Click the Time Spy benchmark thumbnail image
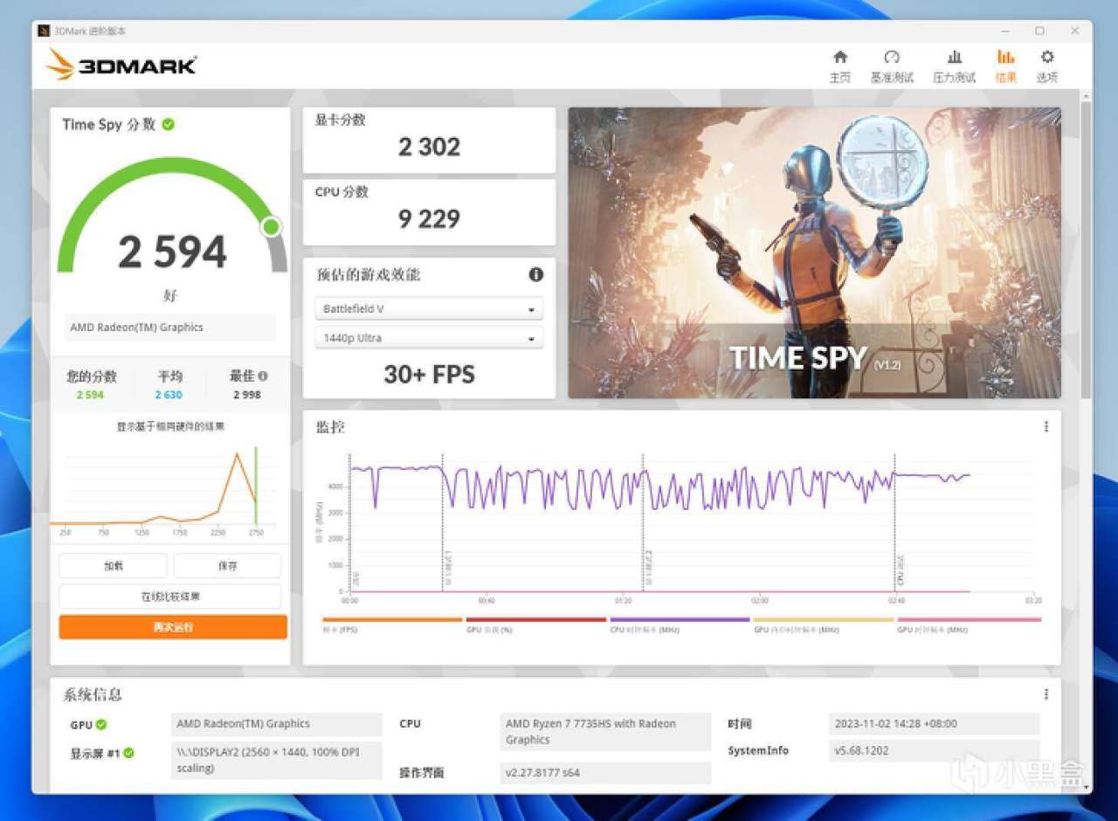 point(814,253)
